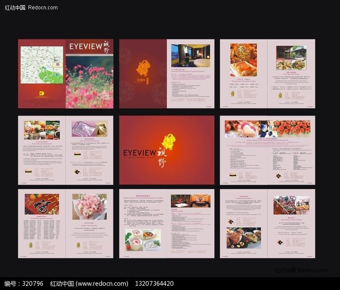Open the pink rose bouquet photo
This screenshot has width=340, height=290.
tap(89, 207)
